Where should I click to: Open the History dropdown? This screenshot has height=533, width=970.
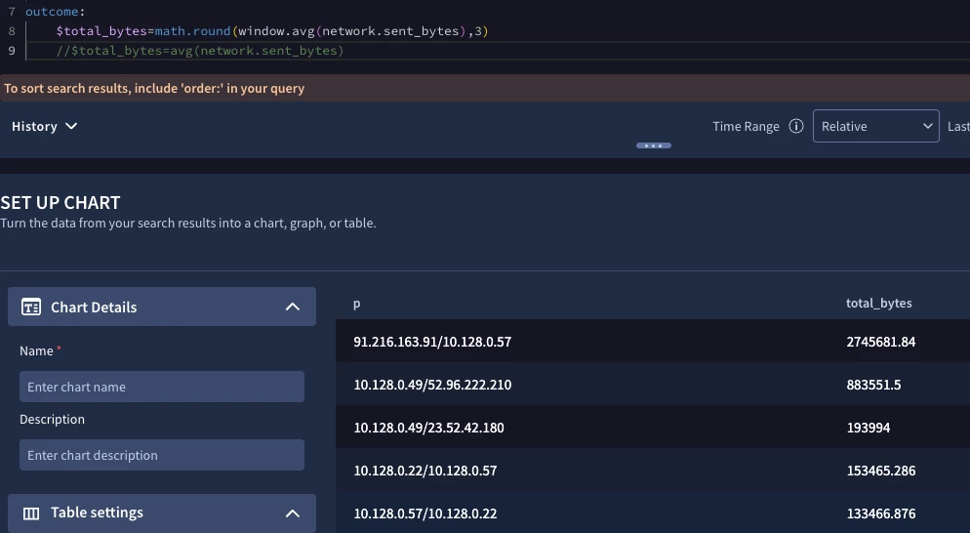44,126
